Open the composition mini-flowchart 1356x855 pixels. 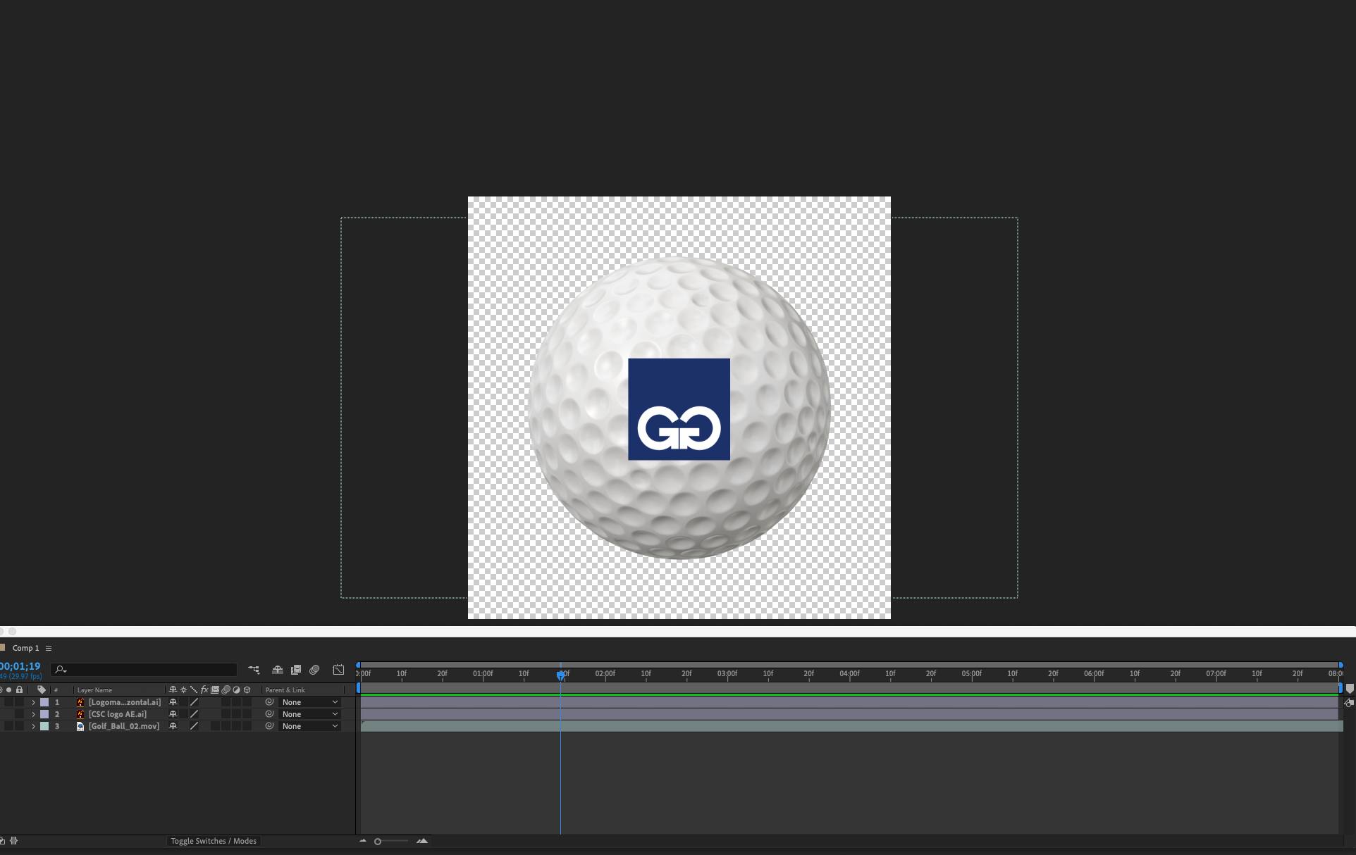coord(254,670)
